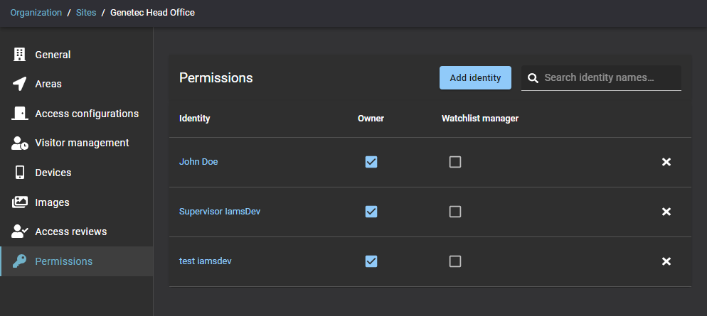Click the General building icon in sidebar

(19, 55)
